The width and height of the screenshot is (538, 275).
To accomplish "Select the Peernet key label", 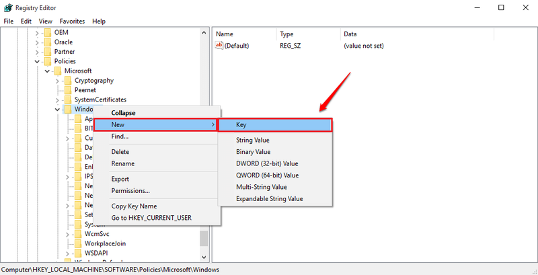I will 85,90.
